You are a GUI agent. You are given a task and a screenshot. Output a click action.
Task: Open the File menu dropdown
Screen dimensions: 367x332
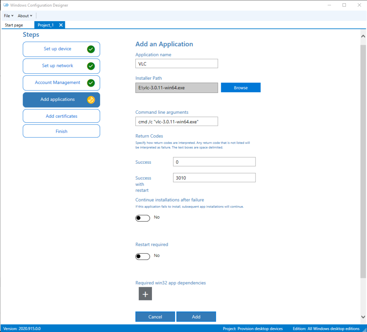9,16
